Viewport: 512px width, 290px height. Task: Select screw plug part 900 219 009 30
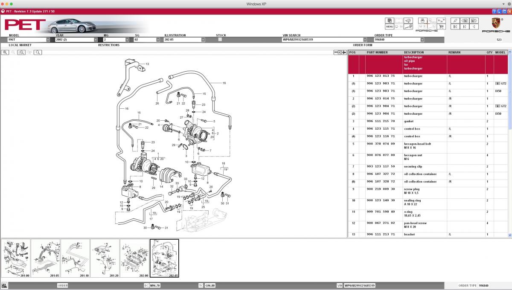[x=381, y=189]
